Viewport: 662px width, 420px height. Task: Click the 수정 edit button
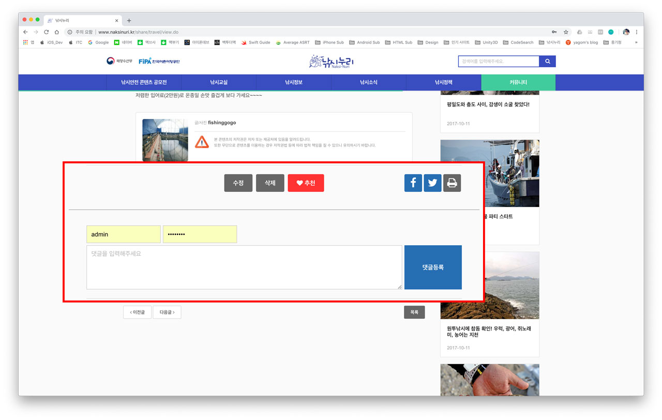click(238, 183)
